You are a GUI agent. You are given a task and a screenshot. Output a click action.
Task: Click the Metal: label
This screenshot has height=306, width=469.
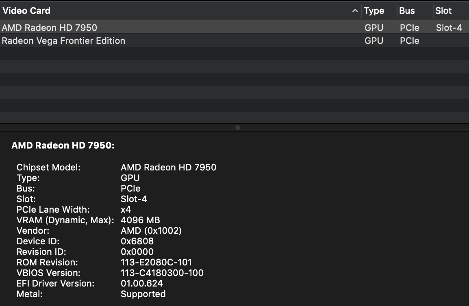click(x=29, y=294)
